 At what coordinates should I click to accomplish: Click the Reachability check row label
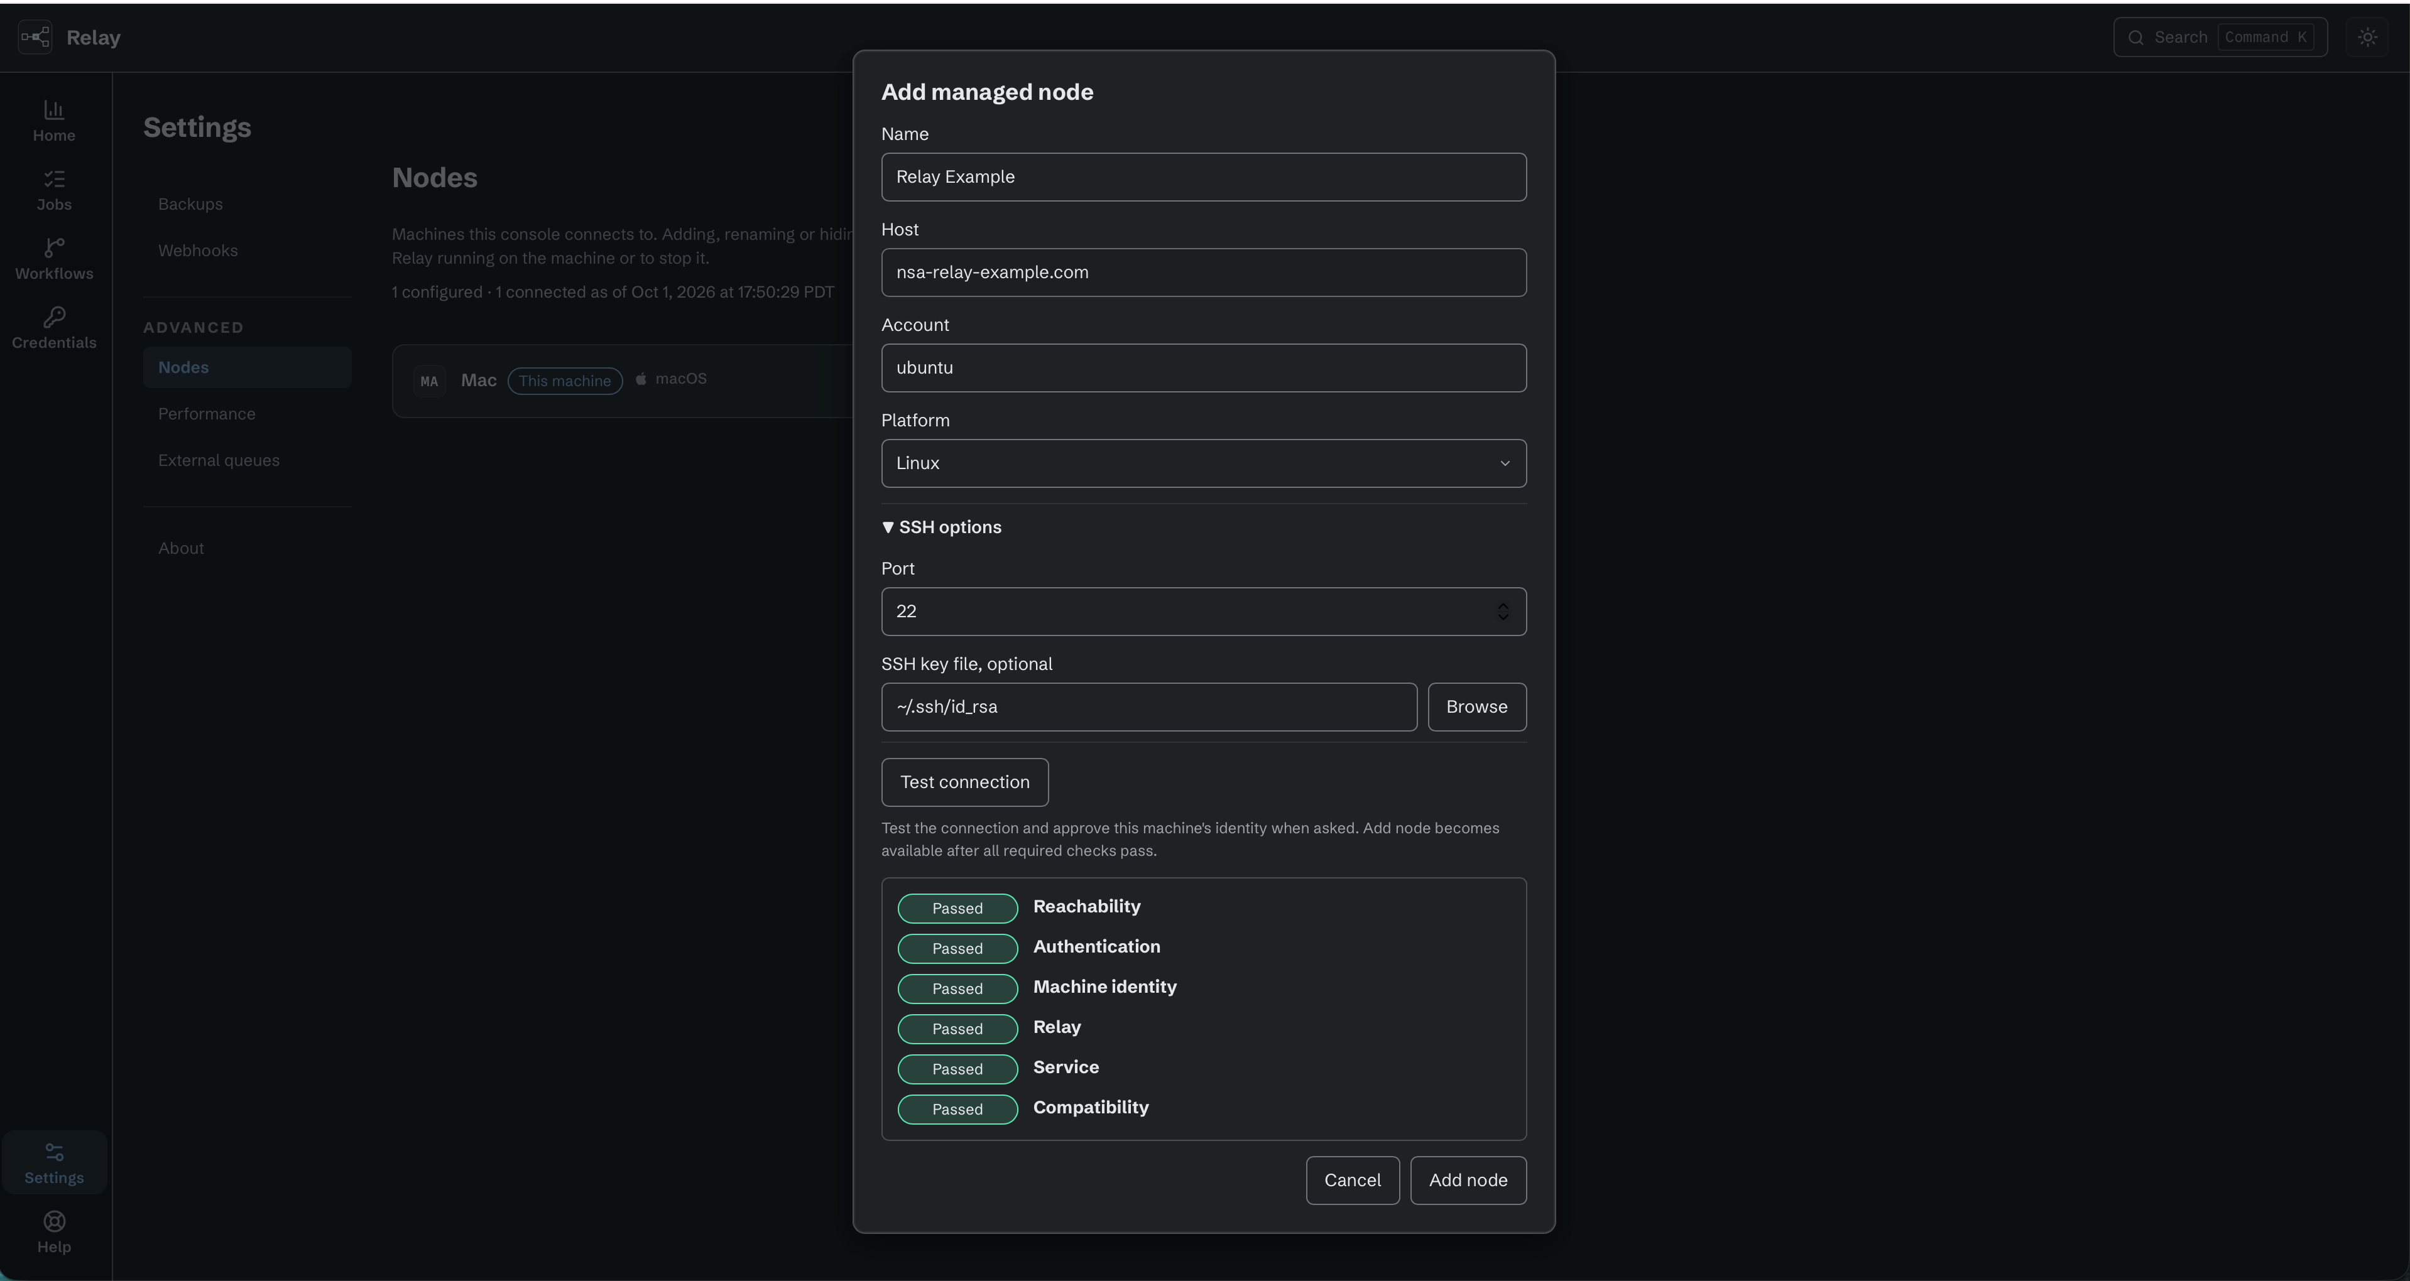[1086, 907]
